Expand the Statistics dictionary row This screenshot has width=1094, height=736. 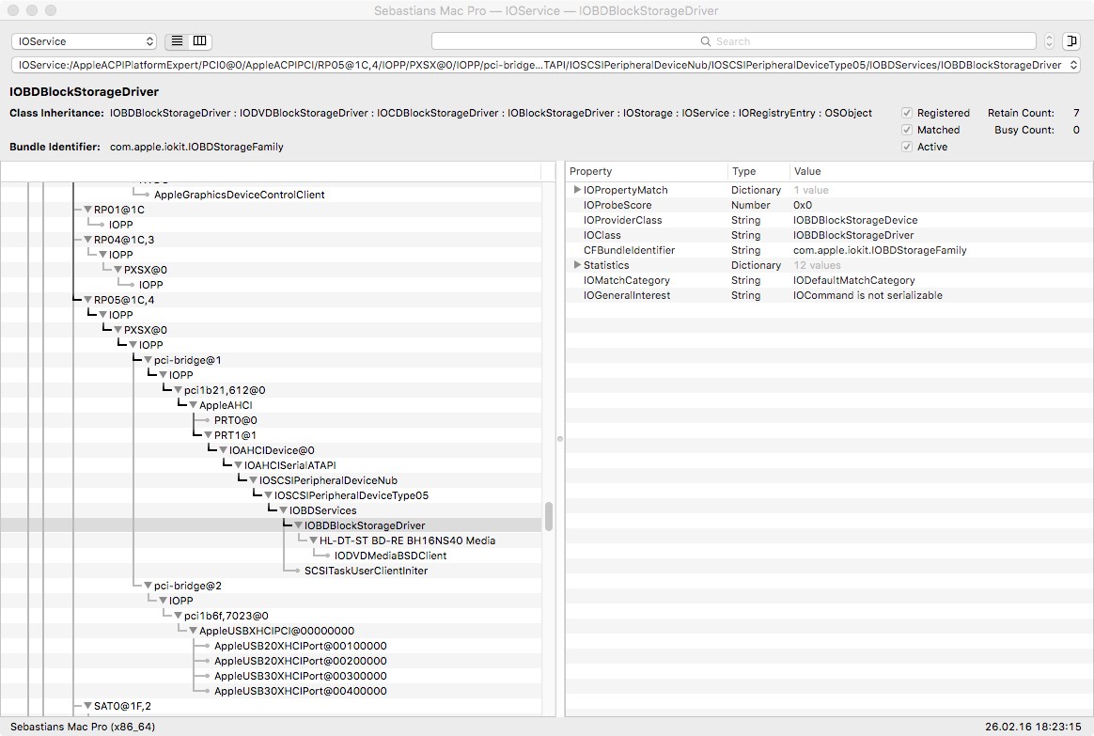pos(577,265)
